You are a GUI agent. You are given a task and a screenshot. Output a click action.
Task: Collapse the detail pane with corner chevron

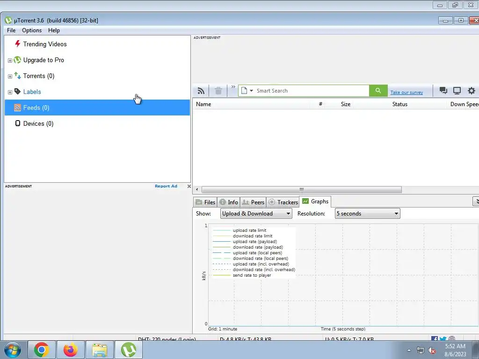point(476,201)
